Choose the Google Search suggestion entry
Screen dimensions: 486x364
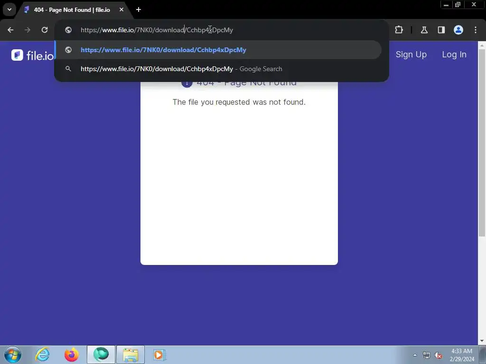coord(218,69)
